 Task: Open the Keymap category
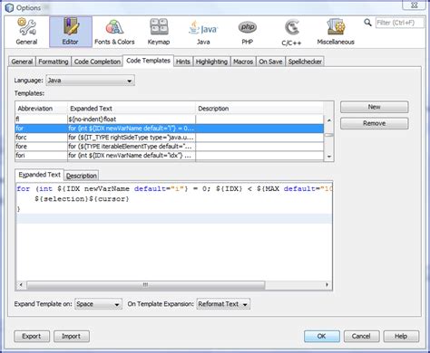[159, 32]
